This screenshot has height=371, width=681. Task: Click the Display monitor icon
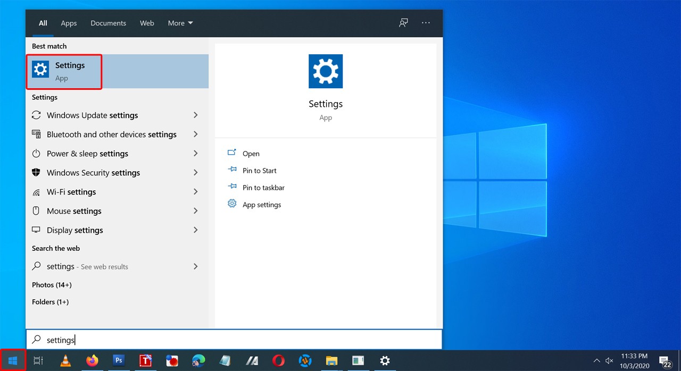36,230
